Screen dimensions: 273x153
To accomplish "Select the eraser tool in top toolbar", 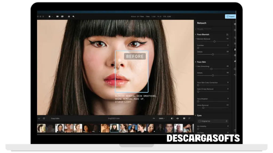I will coord(69,16).
